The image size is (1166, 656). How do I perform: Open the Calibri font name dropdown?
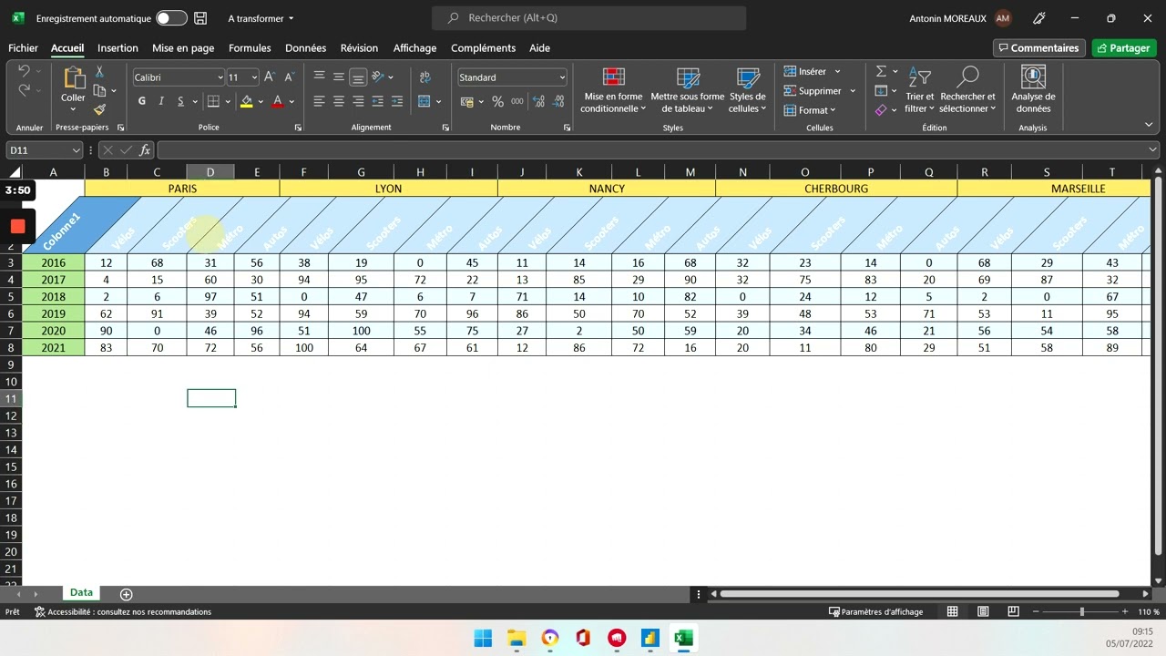pyautogui.click(x=220, y=77)
